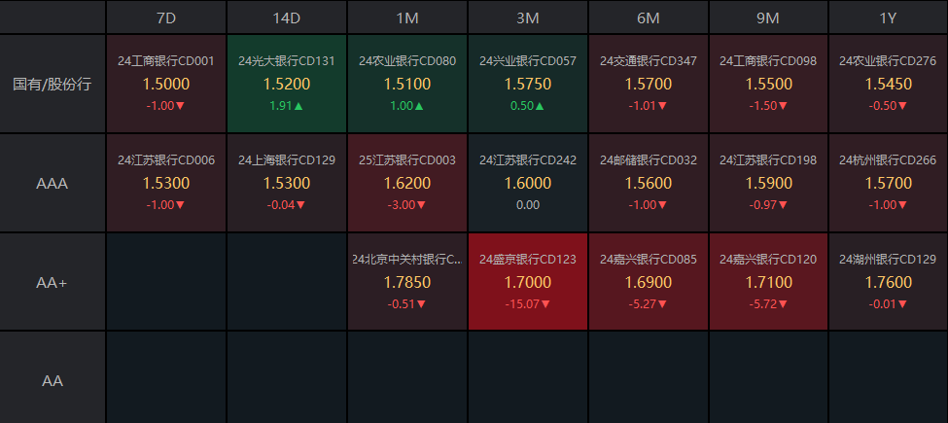Image resolution: width=948 pixels, height=423 pixels.
Task: Open the 24湖州银行CD129 cell
Action: pos(888,282)
